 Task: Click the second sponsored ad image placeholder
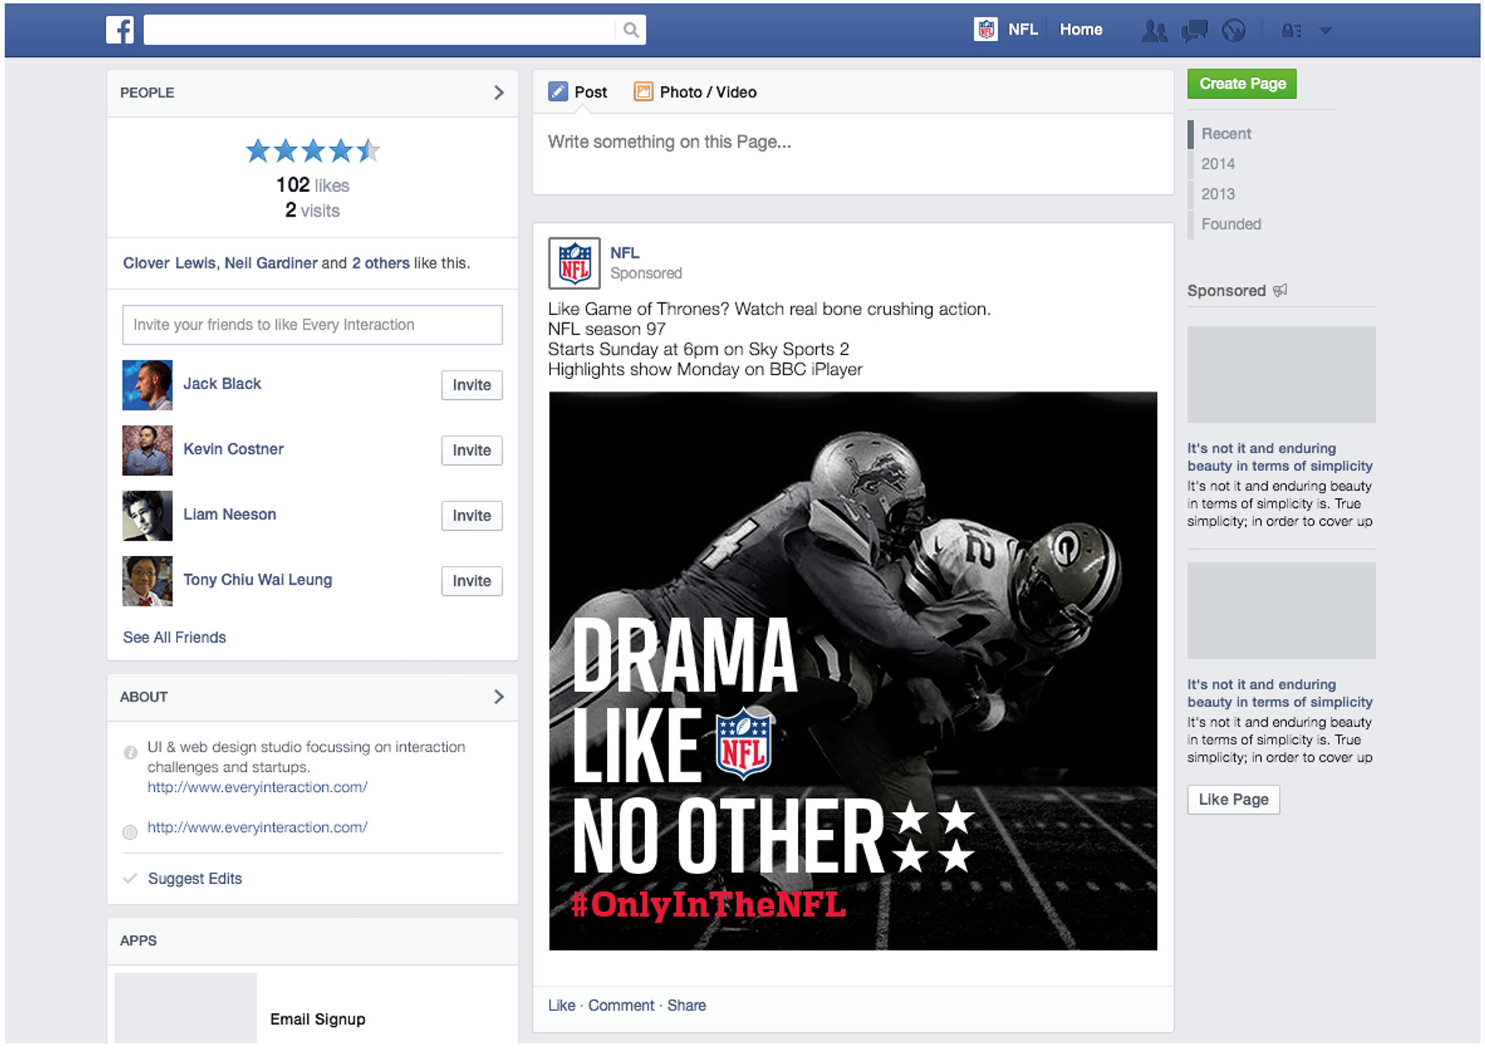point(1281,610)
